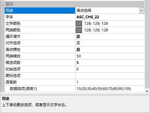
Task: Click the 文字颜色 gray color swatch
Action: click(x=79, y=24)
